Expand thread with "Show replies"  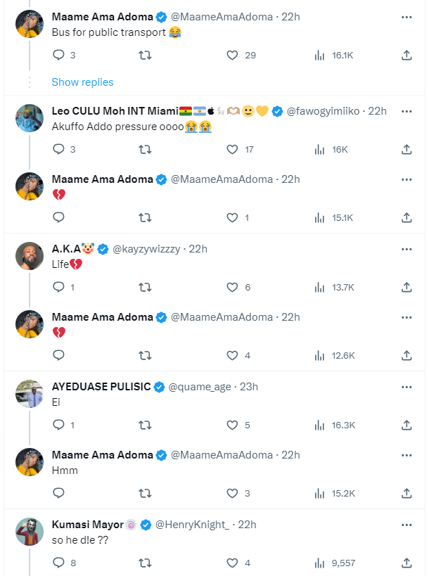(x=82, y=82)
